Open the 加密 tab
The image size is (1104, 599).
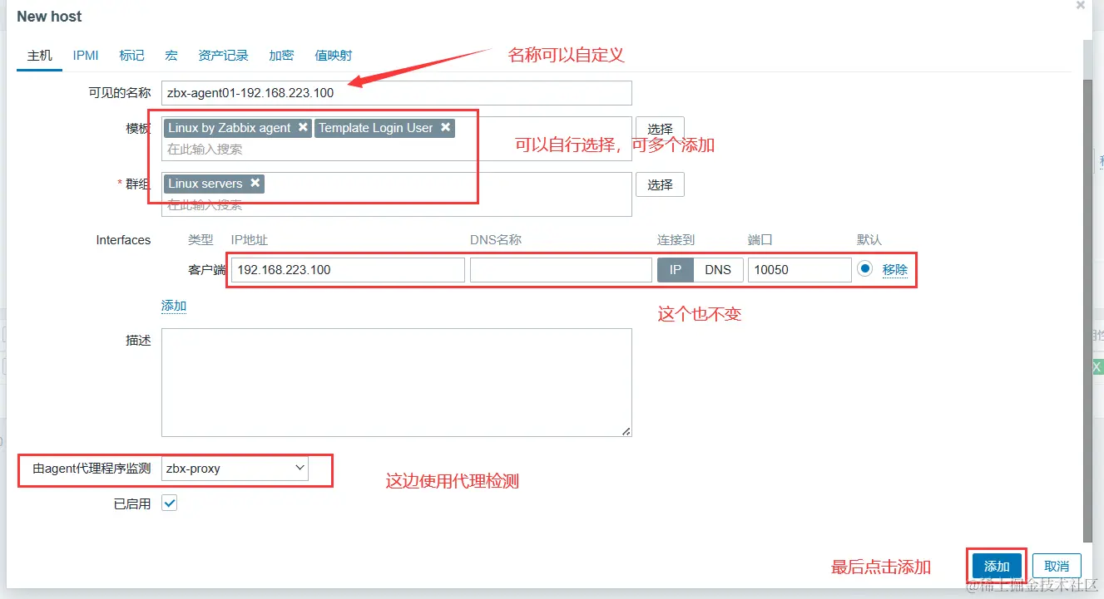click(281, 56)
